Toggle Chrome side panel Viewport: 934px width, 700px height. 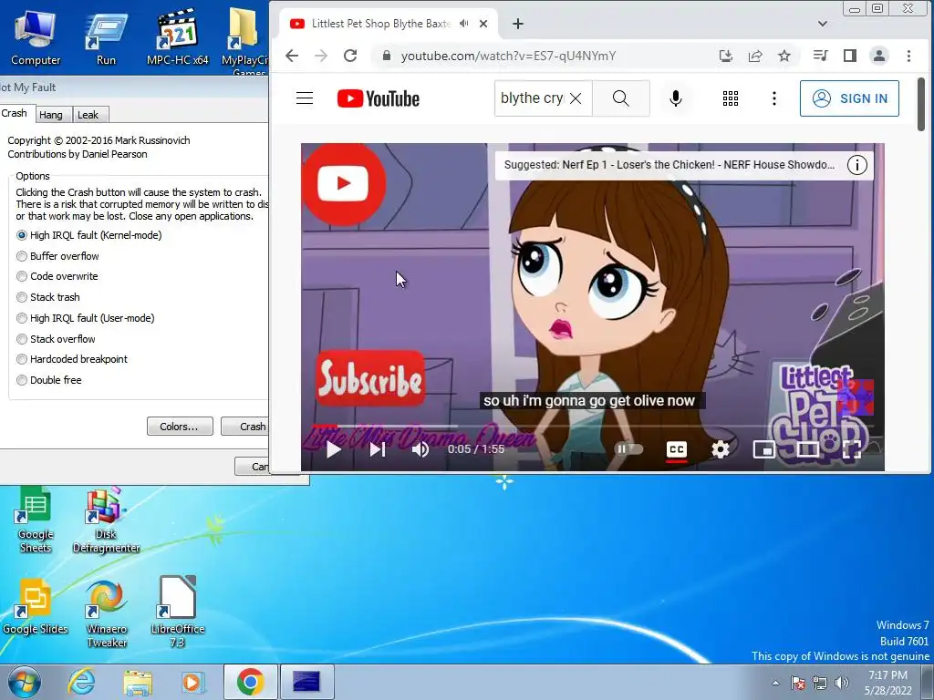(x=850, y=56)
